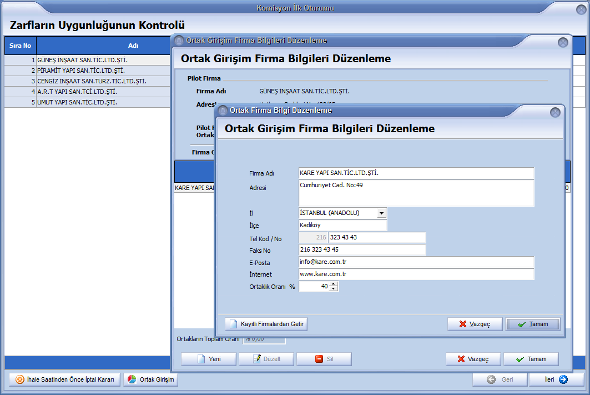The image size is (590, 395).
Task: Confirm with Tamam in the front dialog
Action: point(533,324)
